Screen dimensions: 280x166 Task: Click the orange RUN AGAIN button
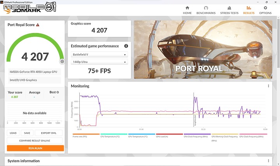(35, 148)
